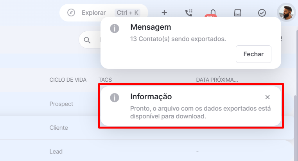Open the inbox tray icon
The image size is (298, 161).
pyautogui.click(x=237, y=13)
